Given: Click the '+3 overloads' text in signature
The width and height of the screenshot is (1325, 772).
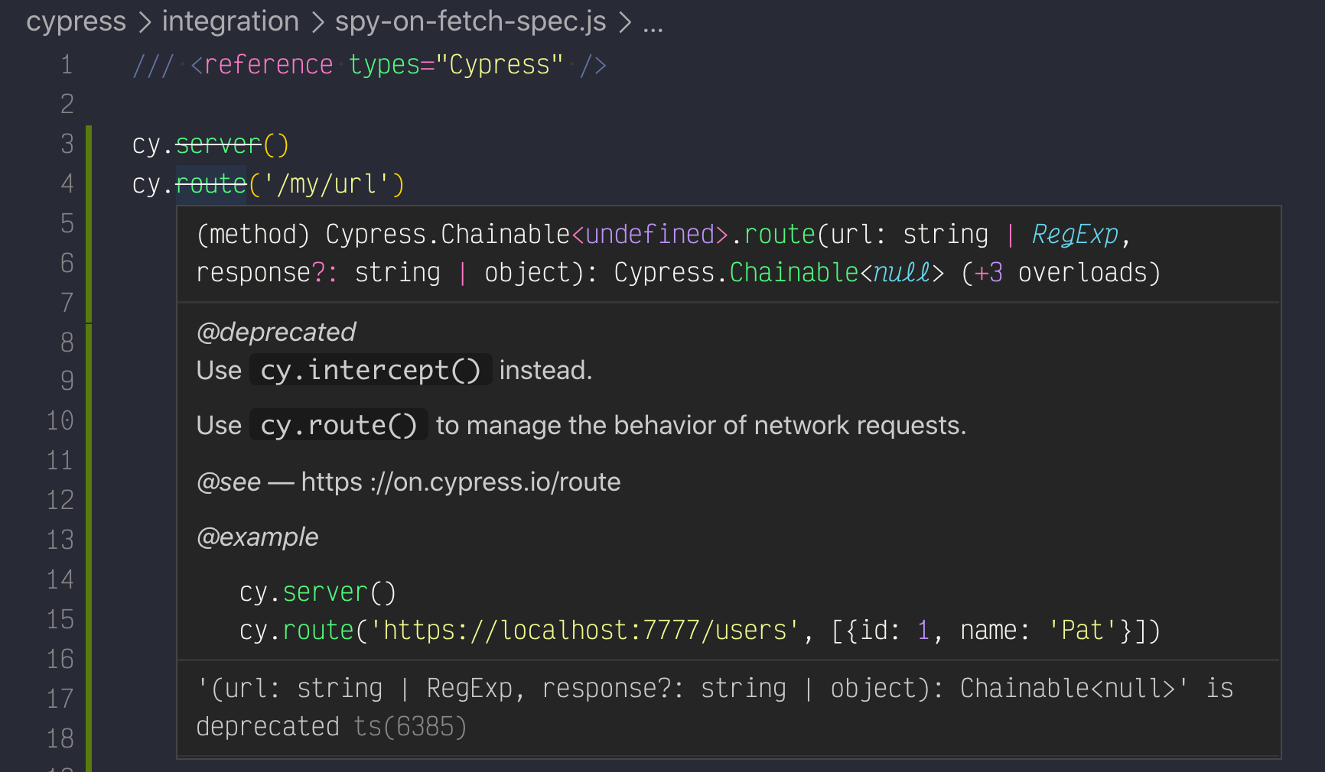Looking at the screenshot, I should coord(1060,272).
